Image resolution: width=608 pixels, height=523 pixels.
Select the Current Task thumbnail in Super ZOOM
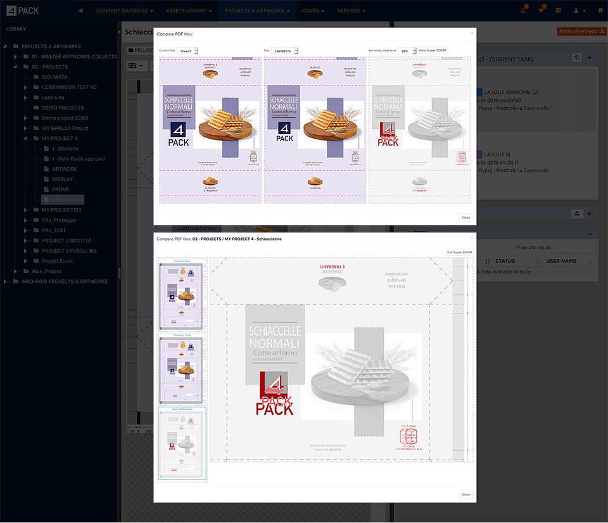coord(182,296)
